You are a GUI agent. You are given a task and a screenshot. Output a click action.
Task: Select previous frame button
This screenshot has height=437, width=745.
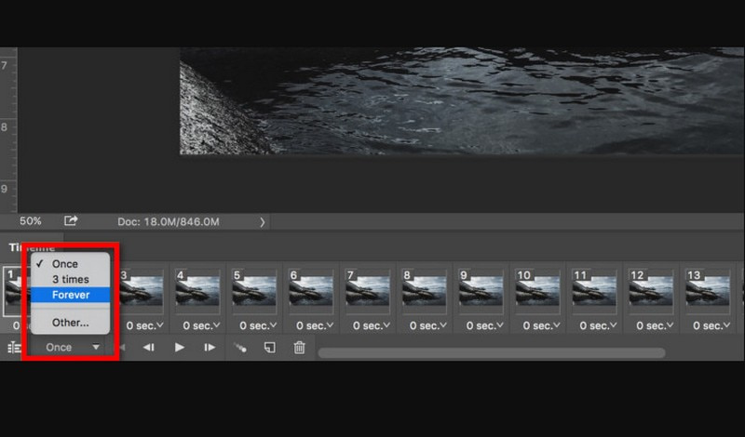coord(149,348)
